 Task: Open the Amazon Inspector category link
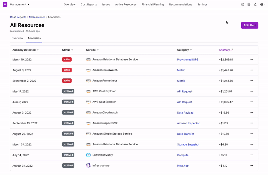[188, 123]
